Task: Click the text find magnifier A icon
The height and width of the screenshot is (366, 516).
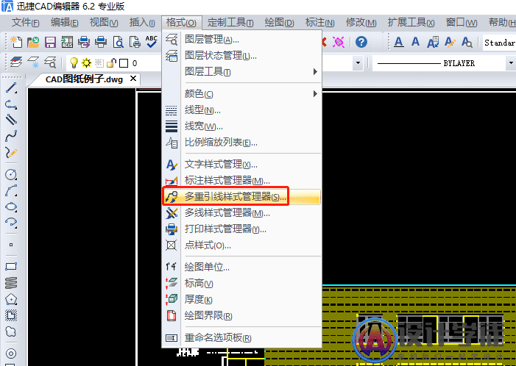Action: coord(467,42)
